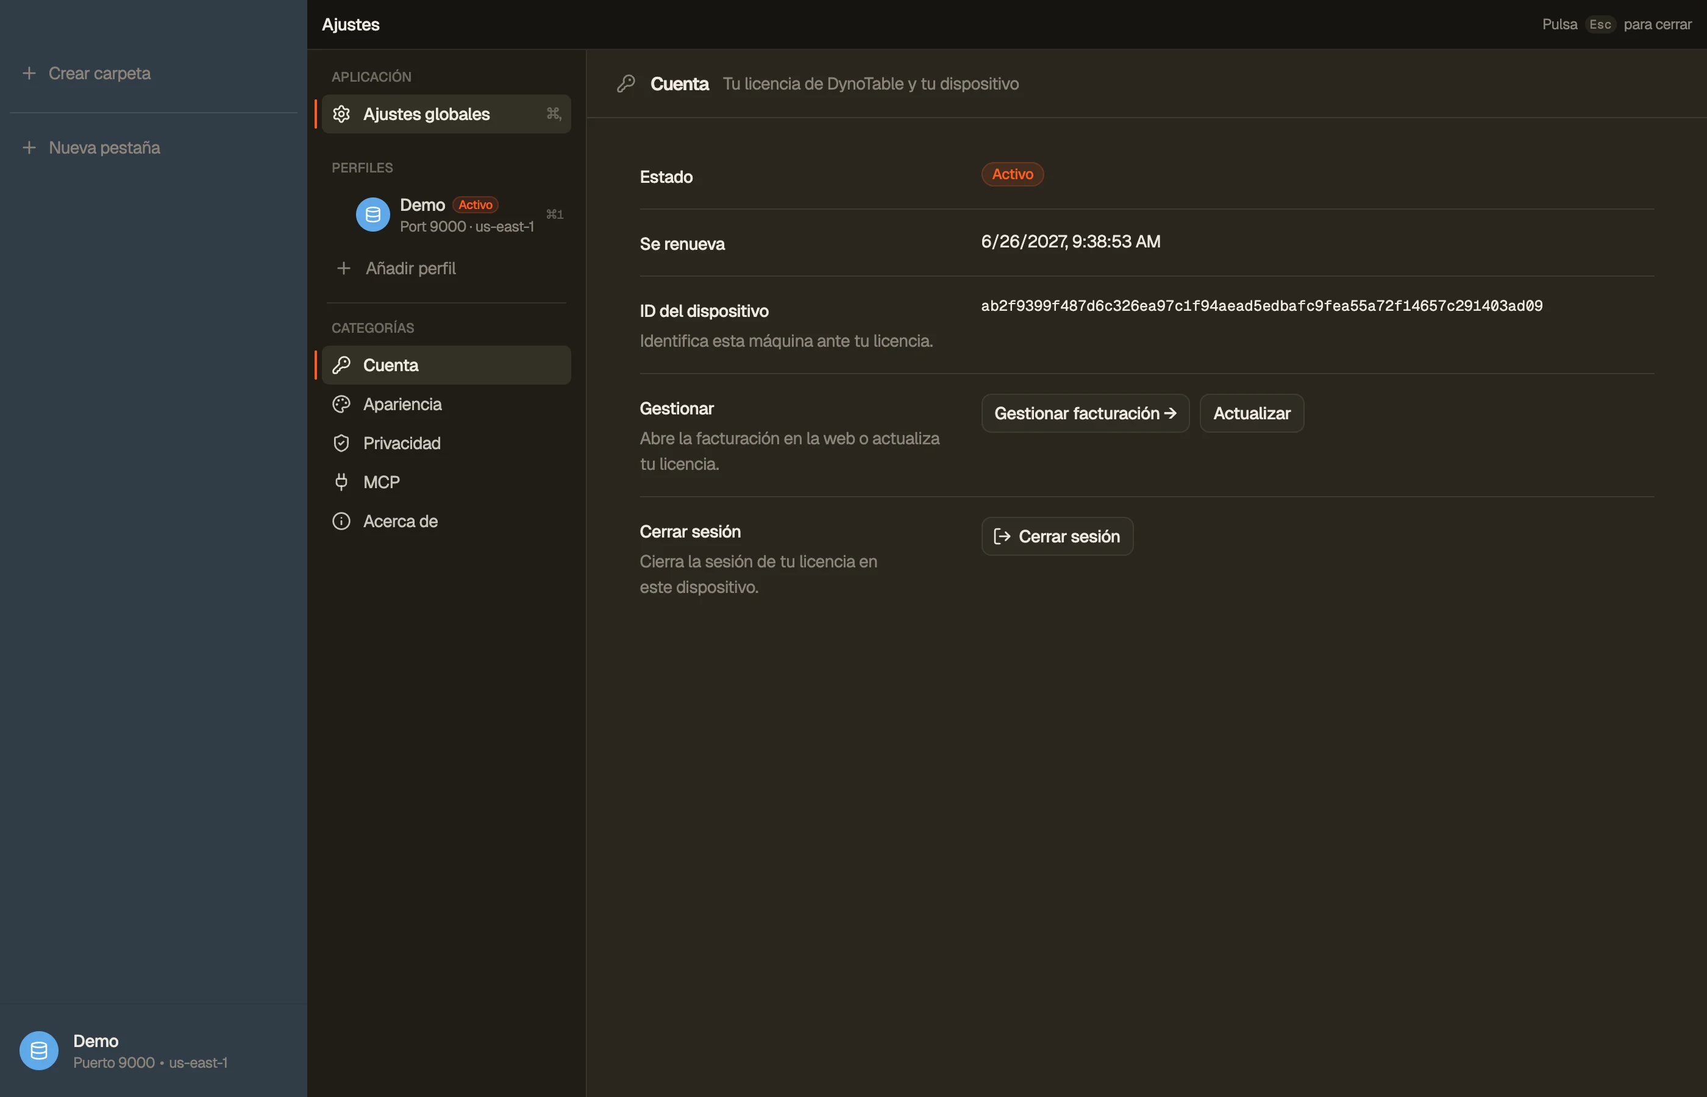Click the ⌘1 shortcut hint on Demo profile
The height and width of the screenshot is (1097, 1707).
pyautogui.click(x=554, y=215)
